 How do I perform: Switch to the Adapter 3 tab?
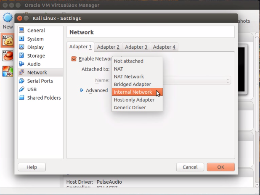(136, 47)
